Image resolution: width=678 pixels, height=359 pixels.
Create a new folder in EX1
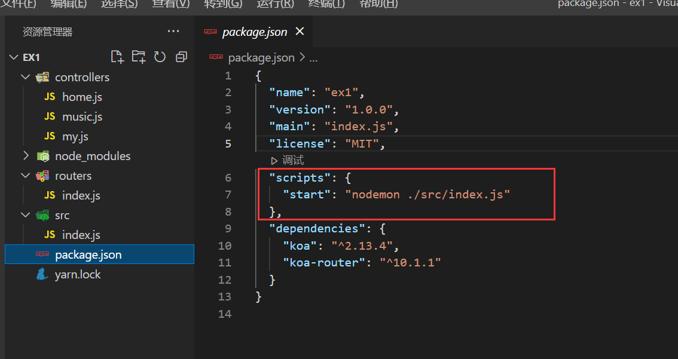click(x=139, y=57)
